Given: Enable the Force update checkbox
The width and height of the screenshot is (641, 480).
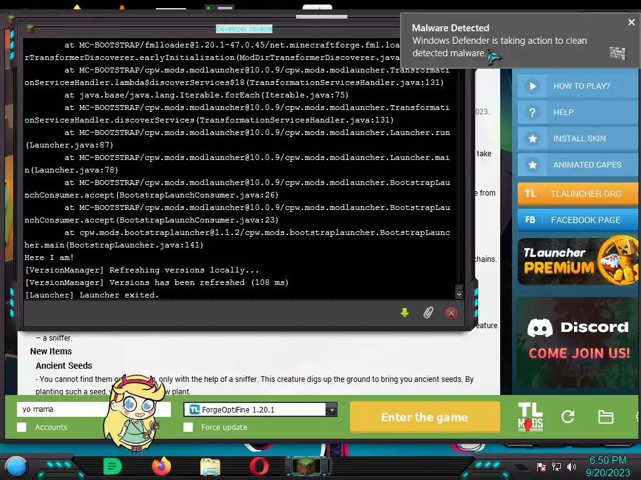Looking at the screenshot, I should tap(188, 427).
